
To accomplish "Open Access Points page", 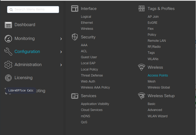I will coord(158,75).
